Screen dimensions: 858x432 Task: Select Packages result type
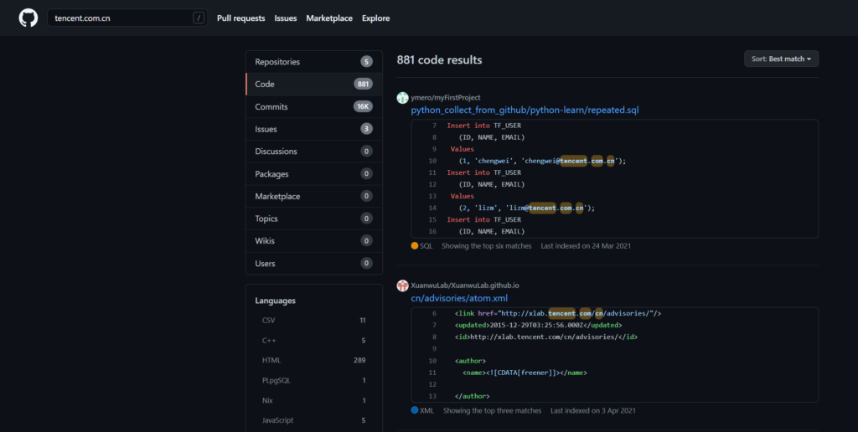[314, 174]
